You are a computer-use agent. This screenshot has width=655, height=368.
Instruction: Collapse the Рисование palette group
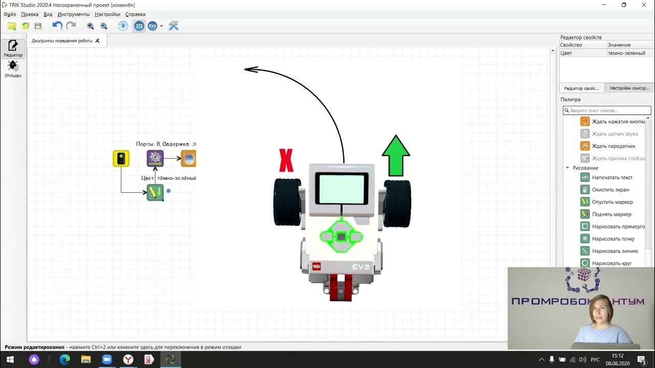point(567,168)
